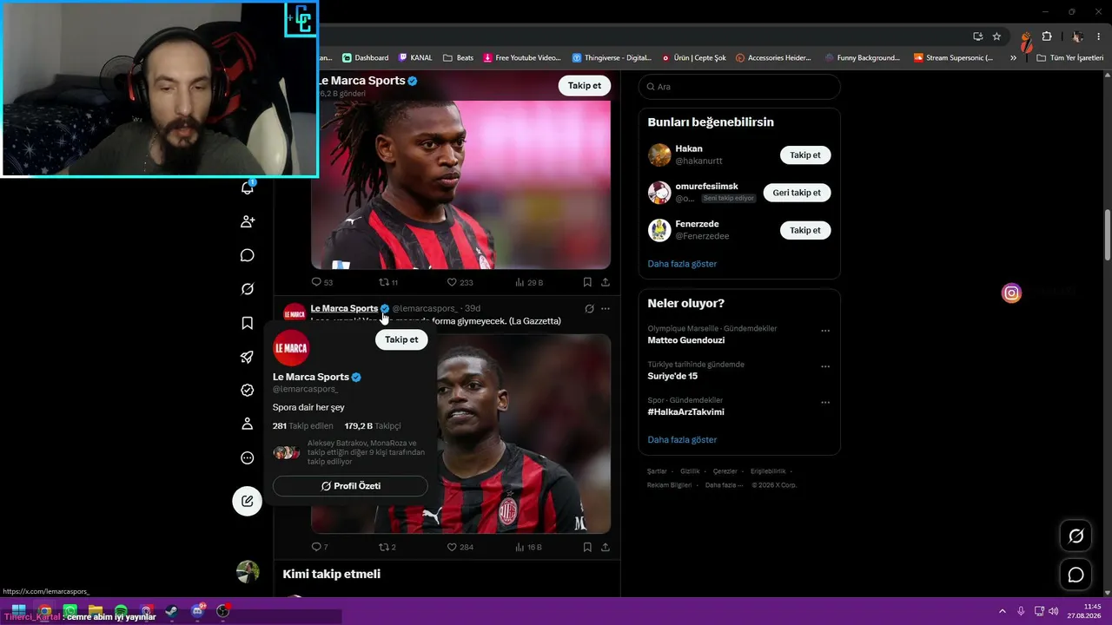Open the verified badge icon in left sidebar
This screenshot has height=625, width=1112.
click(x=248, y=391)
